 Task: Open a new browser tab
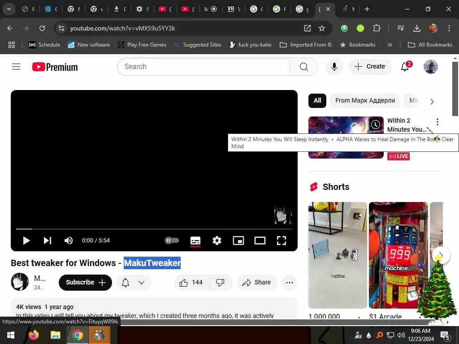pyautogui.click(x=367, y=9)
